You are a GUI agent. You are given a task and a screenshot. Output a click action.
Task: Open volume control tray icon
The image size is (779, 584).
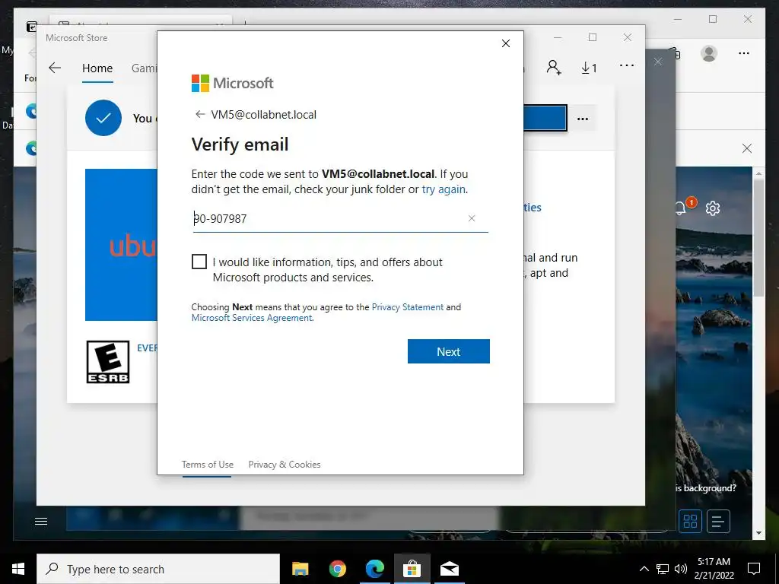681,569
